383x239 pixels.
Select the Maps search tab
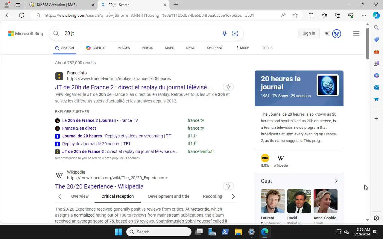click(x=169, y=48)
